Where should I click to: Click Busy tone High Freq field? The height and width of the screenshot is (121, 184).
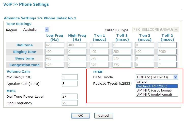click(77, 58)
